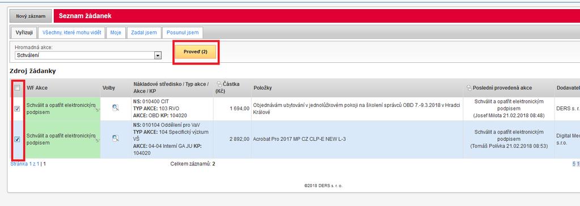Click arrow in WF Akce cell of 2 892,00 row
This screenshot has height=206, width=580.
coord(98,140)
